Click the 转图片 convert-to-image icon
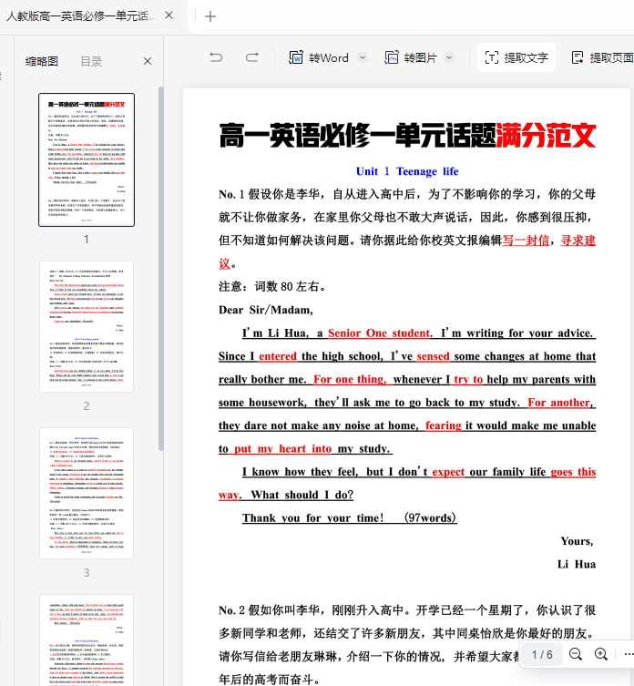 392,57
